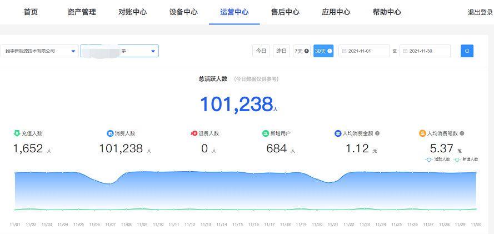The width and height of the screenshot is (494, 234).
Task: Toggle 新增人数 series in chart legend
Action: click(x=466, y=160)
